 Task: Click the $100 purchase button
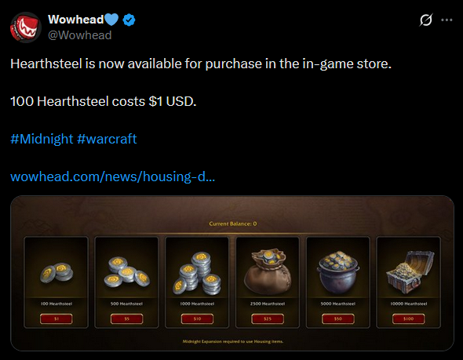click(408, 318)
